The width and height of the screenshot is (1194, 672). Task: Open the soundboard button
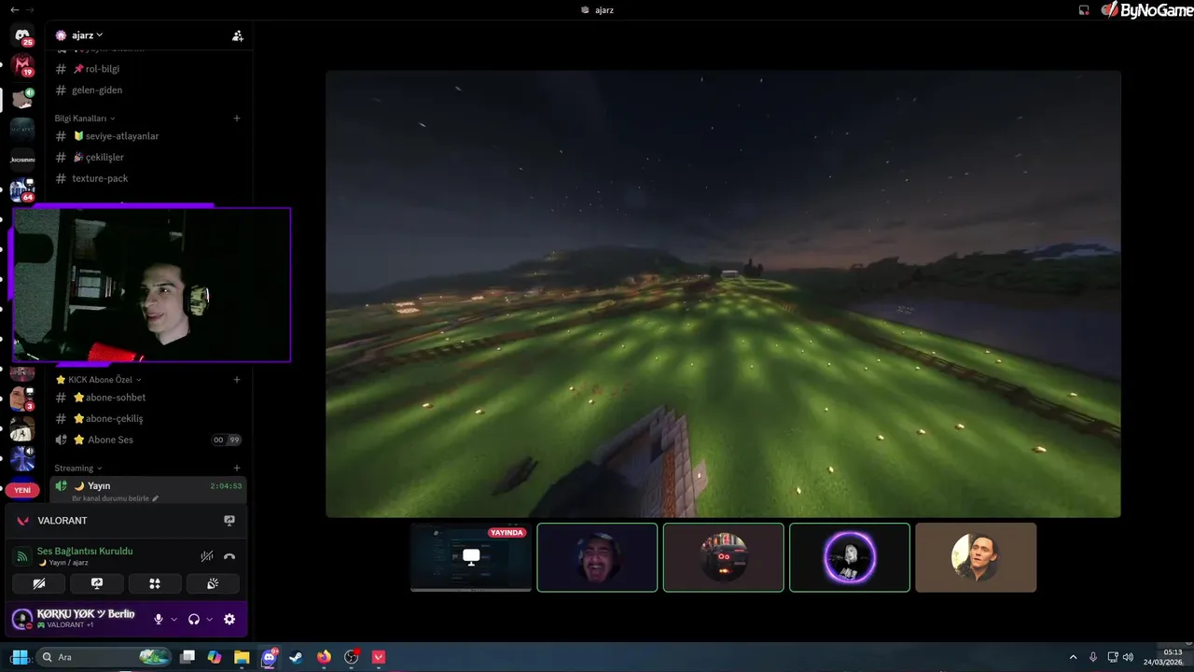point(213,583)
